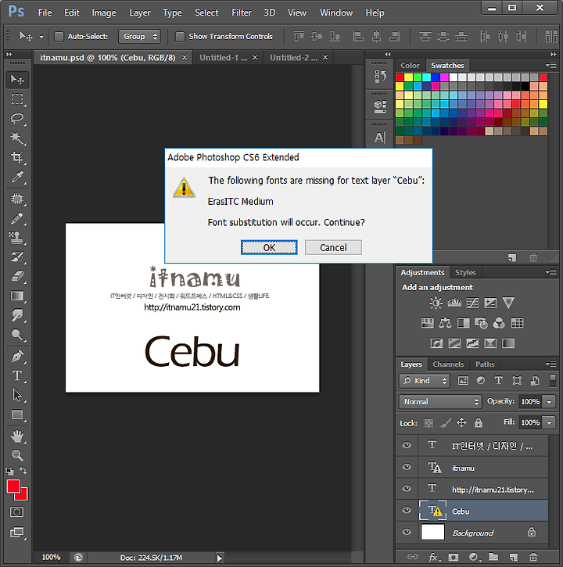563x567 pixels.
Task: Select the Zoom tool
Action: point(17,455)
